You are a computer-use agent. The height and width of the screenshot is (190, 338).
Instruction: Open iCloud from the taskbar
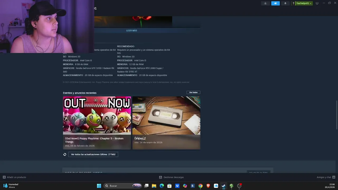216,186
